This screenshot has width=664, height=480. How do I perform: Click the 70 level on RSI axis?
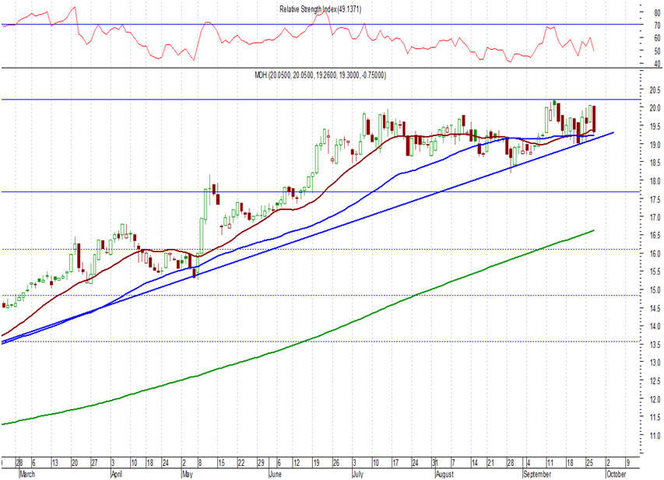657,26
